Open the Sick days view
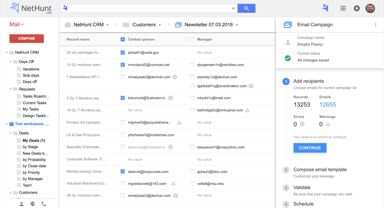This screenshot has width=384, height=208. pos(31,75)
